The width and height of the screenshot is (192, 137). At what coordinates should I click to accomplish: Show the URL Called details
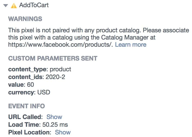54,117
